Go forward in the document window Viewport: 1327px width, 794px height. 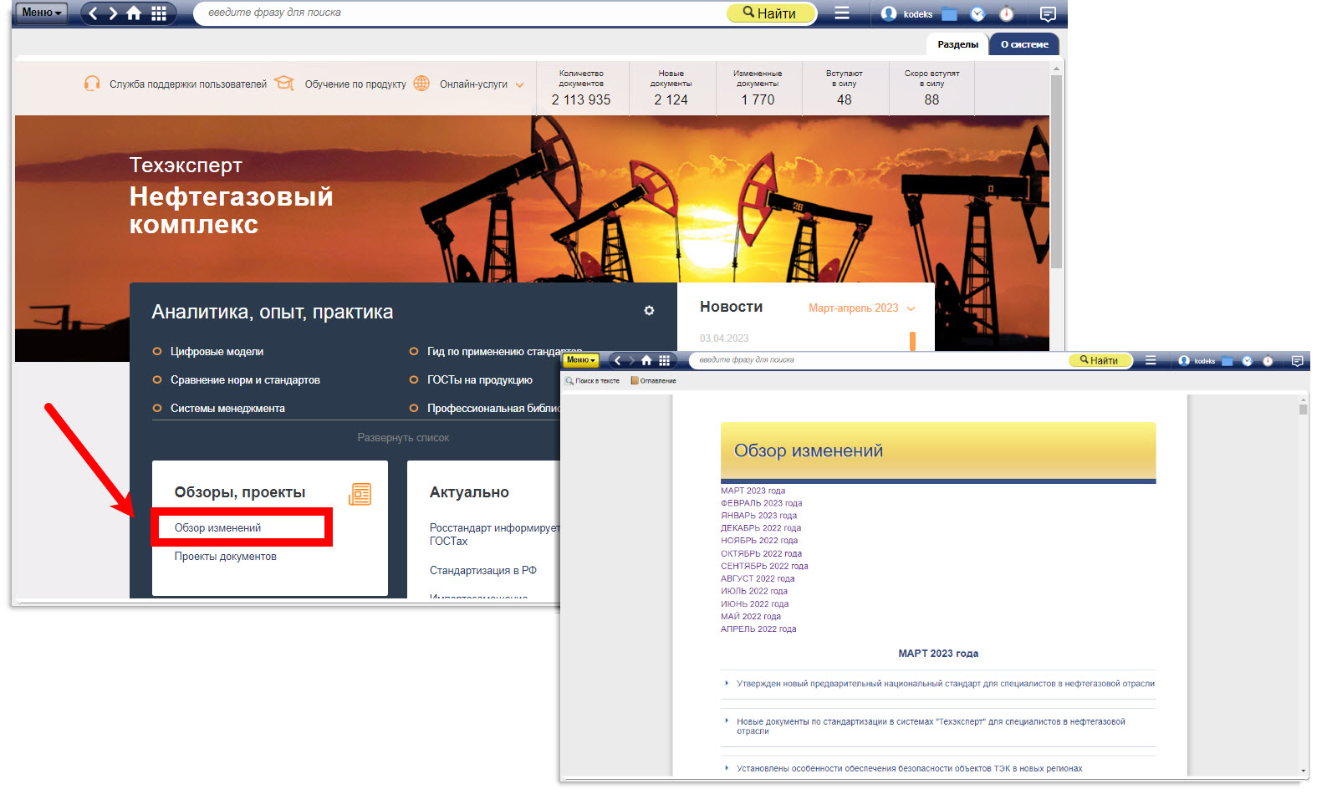(x=631, y=360)
